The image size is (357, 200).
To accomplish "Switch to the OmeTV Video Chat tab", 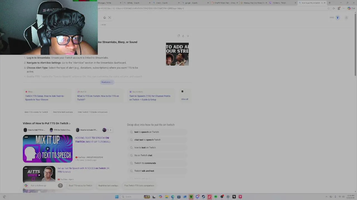I will pos(224,3).
